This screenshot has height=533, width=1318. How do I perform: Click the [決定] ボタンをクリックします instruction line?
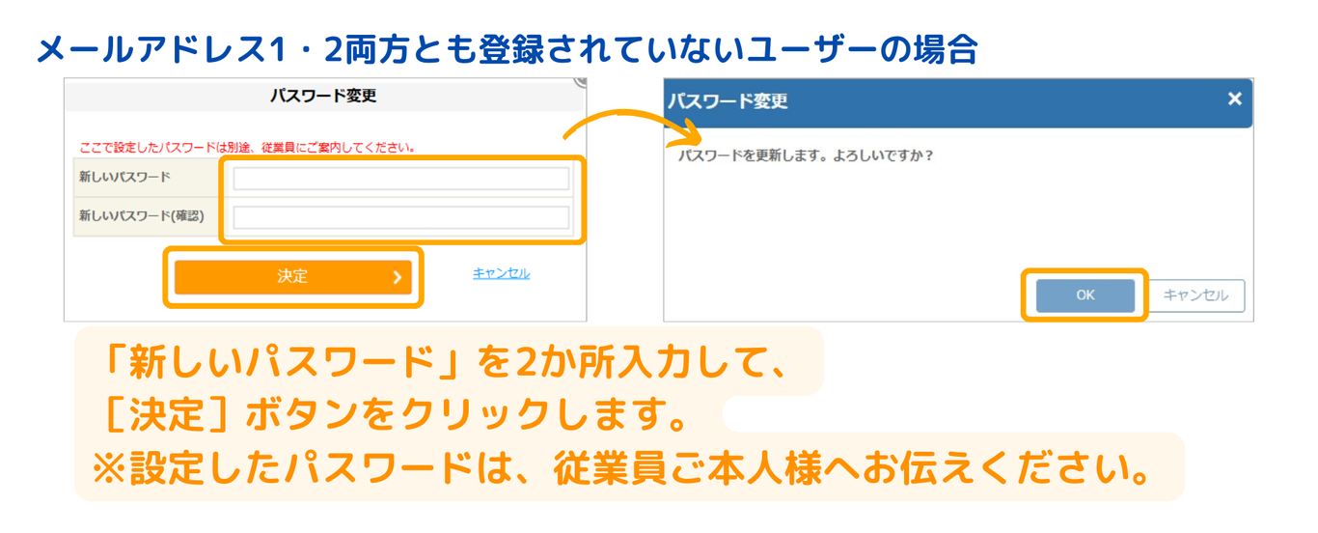point(397,415)
